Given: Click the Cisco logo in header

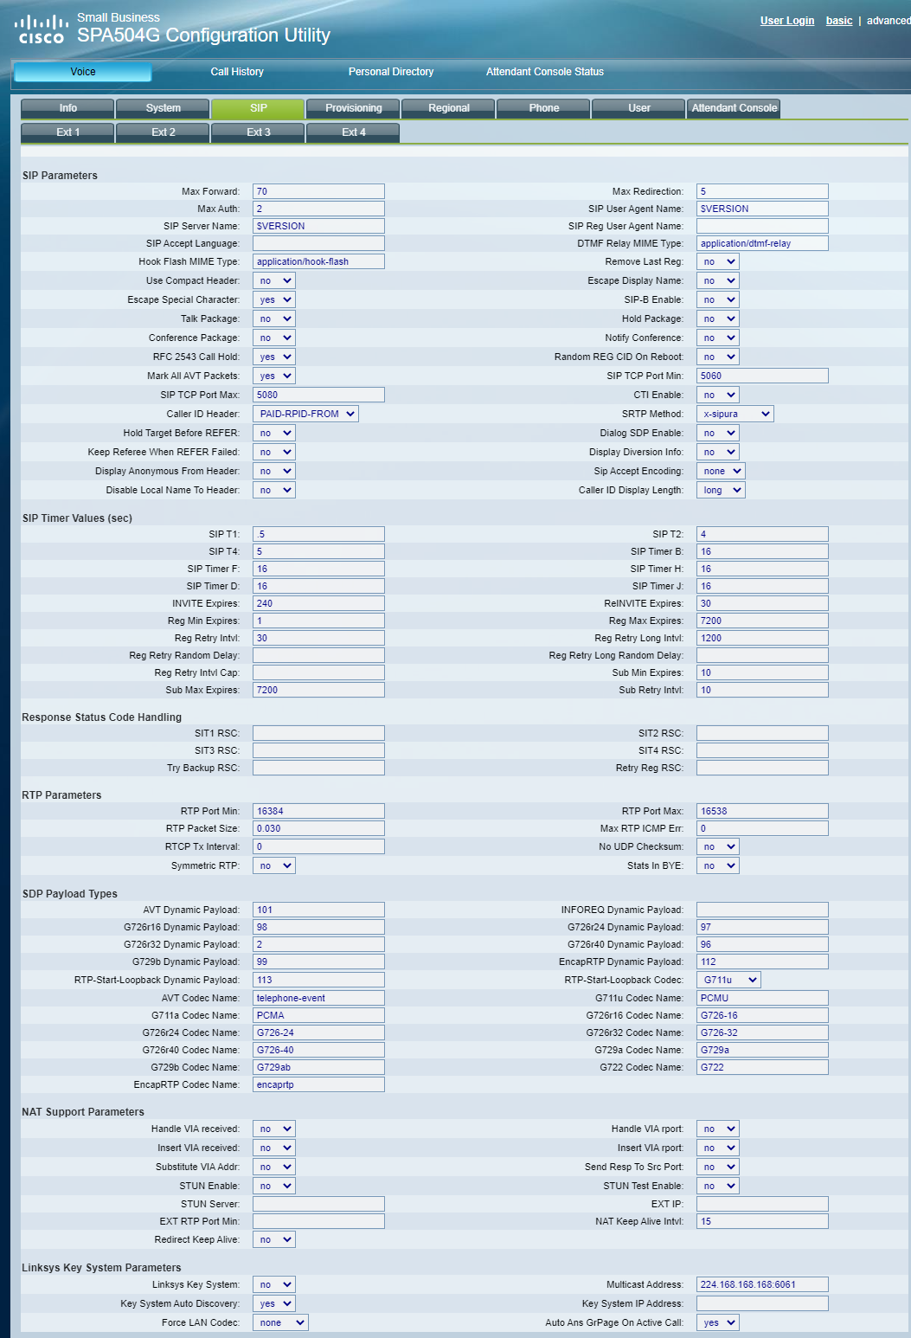Looking at the screenshot, I should [x=42, y=29].
